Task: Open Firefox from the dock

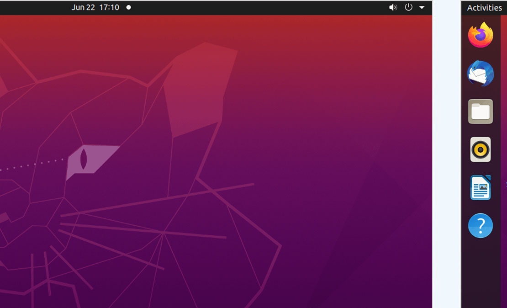Action: click(481, 35)
